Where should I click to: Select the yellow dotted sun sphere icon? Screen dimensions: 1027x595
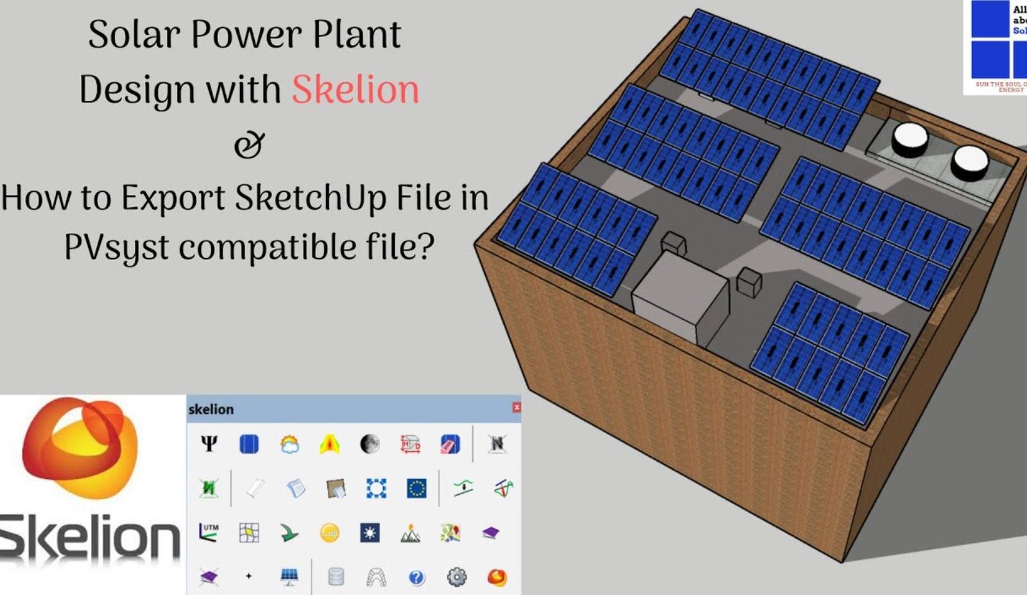click(x=330, y=532)
